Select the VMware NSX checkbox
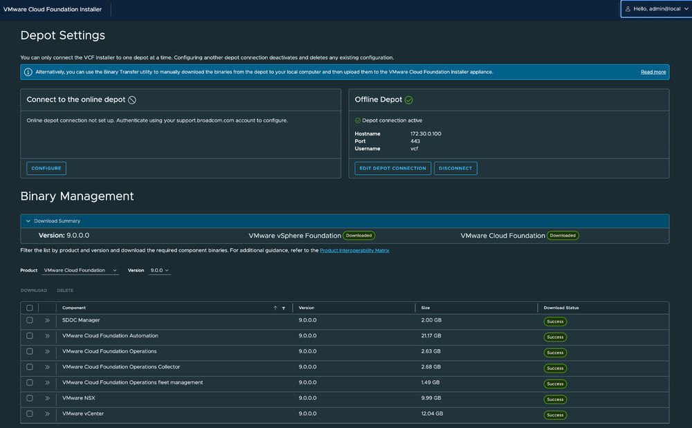Image resolution: width=692 pixels, height=428 pixels. click(30, 398)
